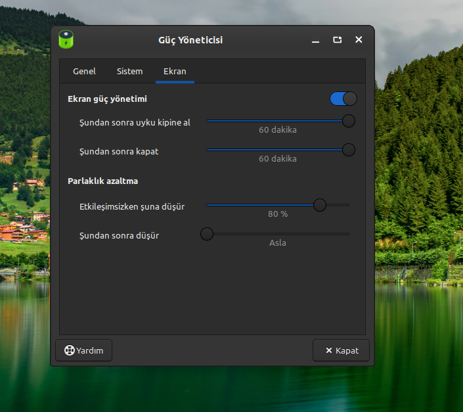
Task: Click the 'Asla' value label
Action: coord(277,242)
